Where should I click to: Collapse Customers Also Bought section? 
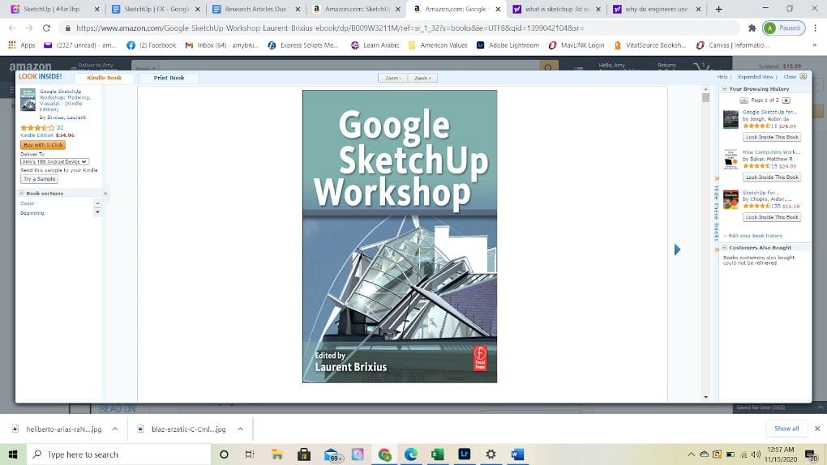[724, 247]
